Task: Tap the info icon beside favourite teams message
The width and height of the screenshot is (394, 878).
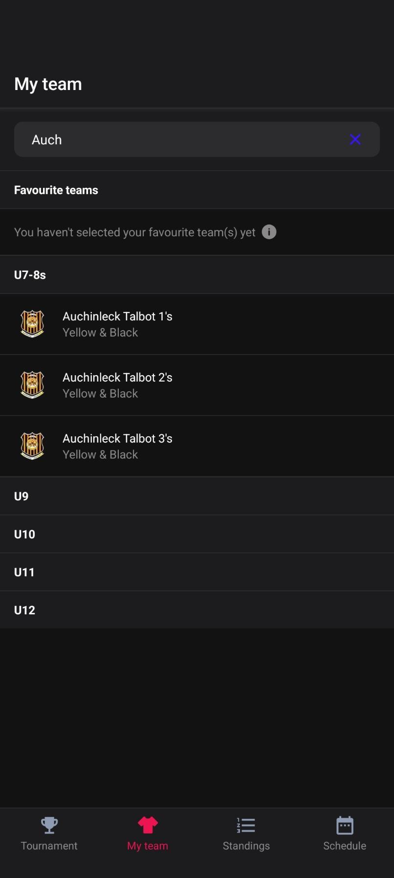Action: [x=269, y=232]
